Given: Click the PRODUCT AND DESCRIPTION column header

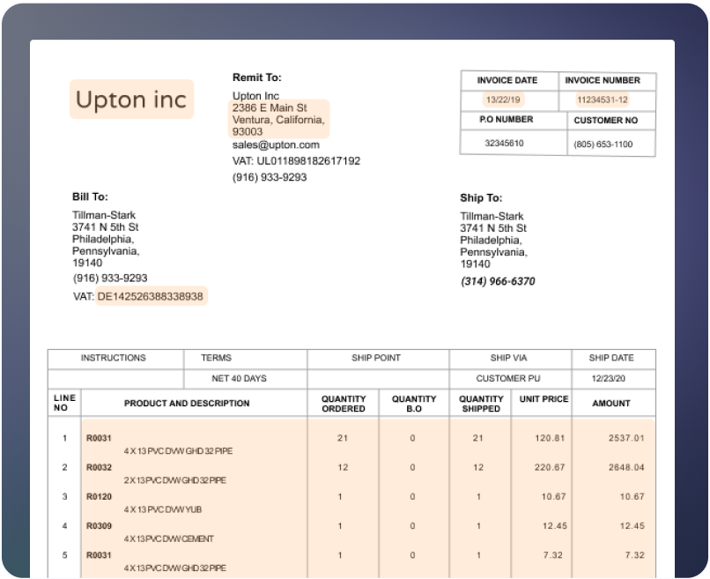Looking at the screenshot, I should (187, 404).
